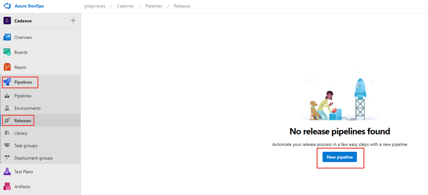Click the Pipelines sub-item icon
The height and width of the screenshot is (195, 428).
[x=7, y=96]
